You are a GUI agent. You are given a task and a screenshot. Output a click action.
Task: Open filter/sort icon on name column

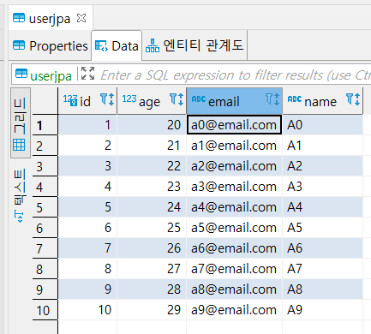353,99
